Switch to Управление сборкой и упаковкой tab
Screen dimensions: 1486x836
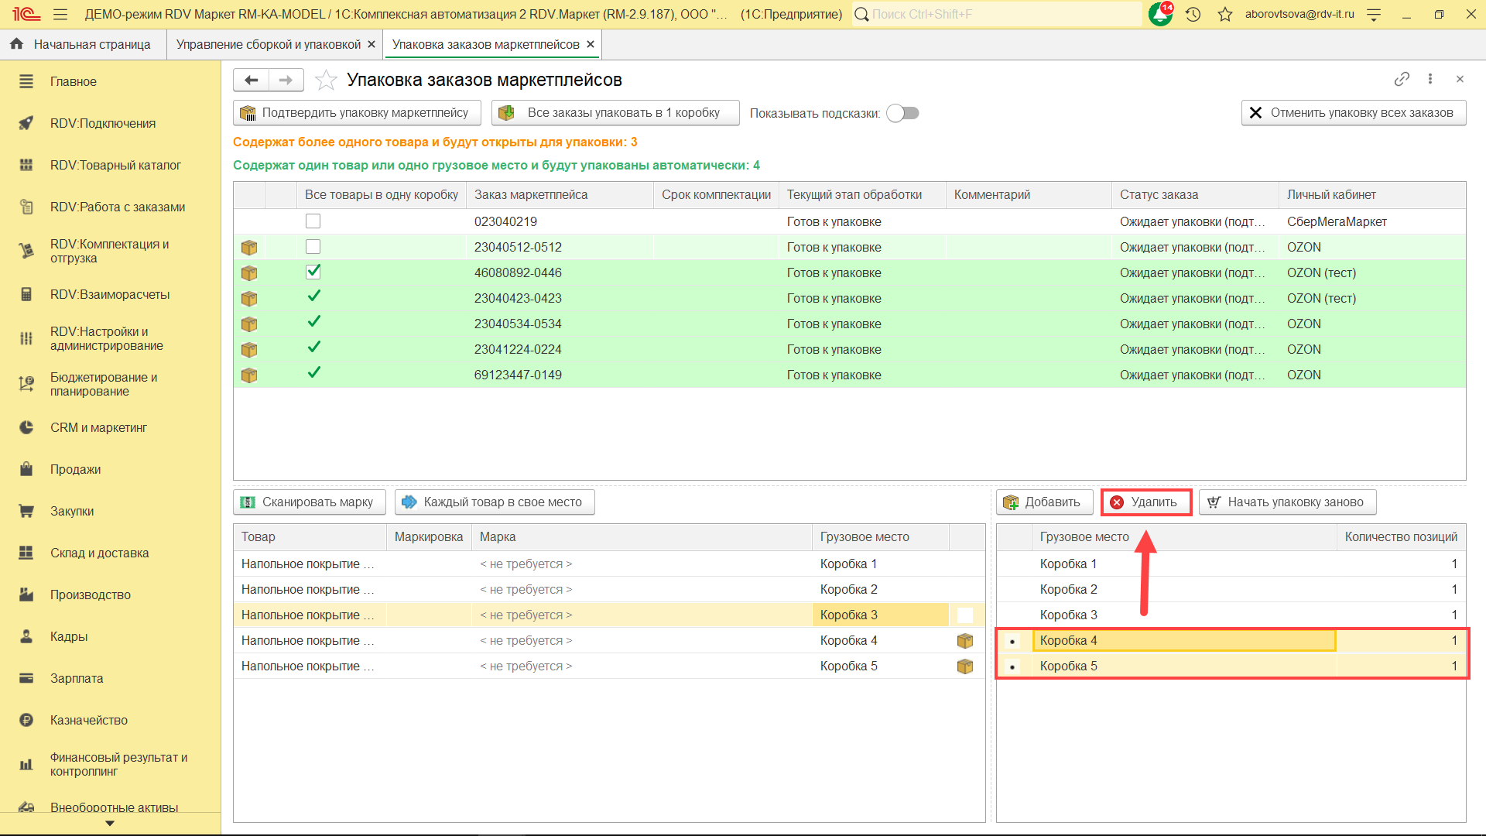[268, 44]
